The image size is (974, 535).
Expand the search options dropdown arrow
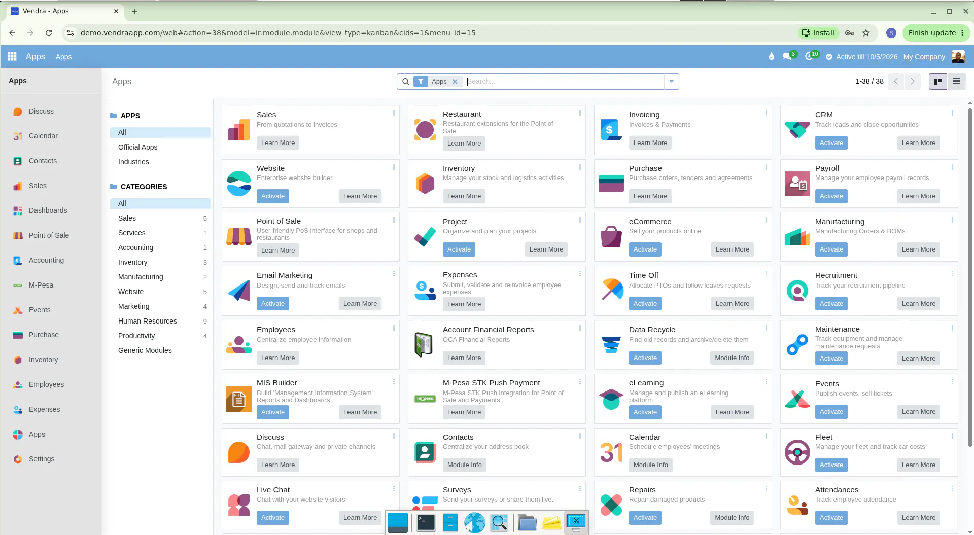tap(672, 81)
